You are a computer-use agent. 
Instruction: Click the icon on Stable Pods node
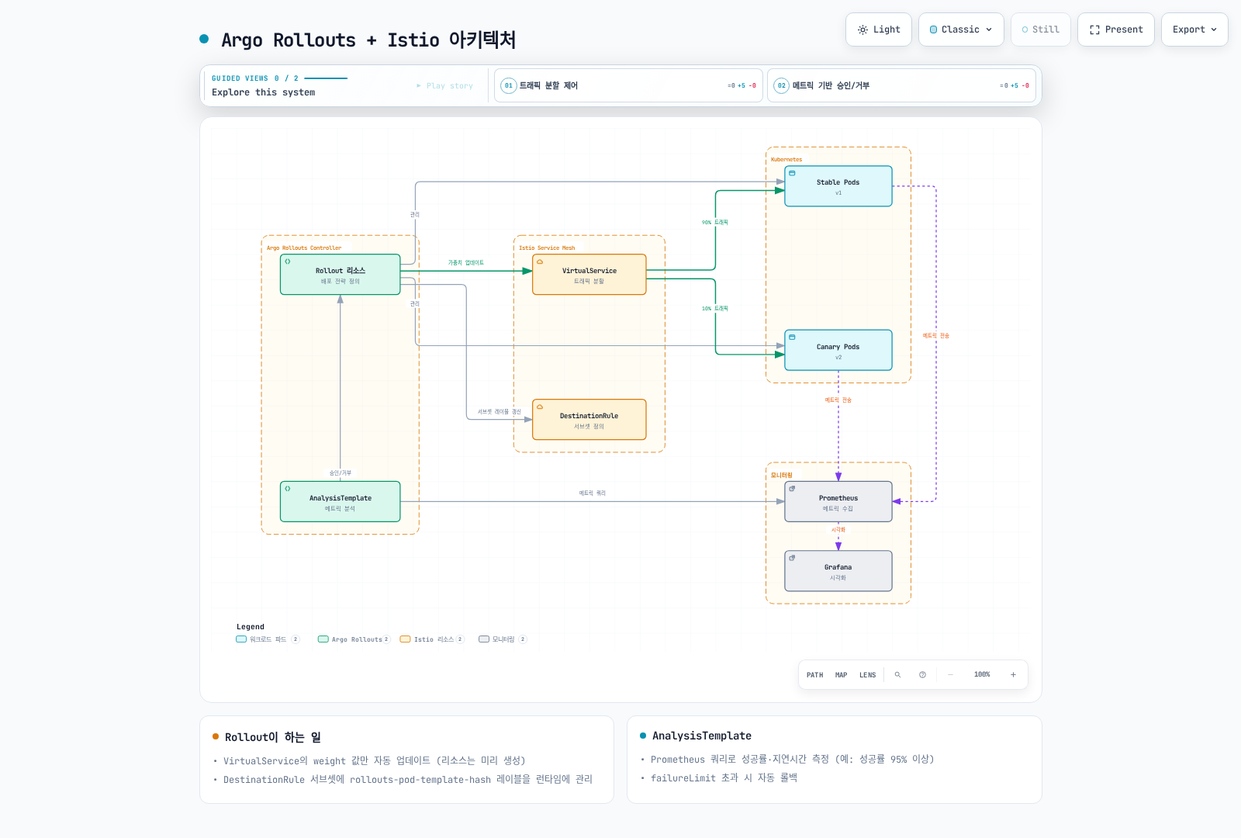(x=792, y=173)
